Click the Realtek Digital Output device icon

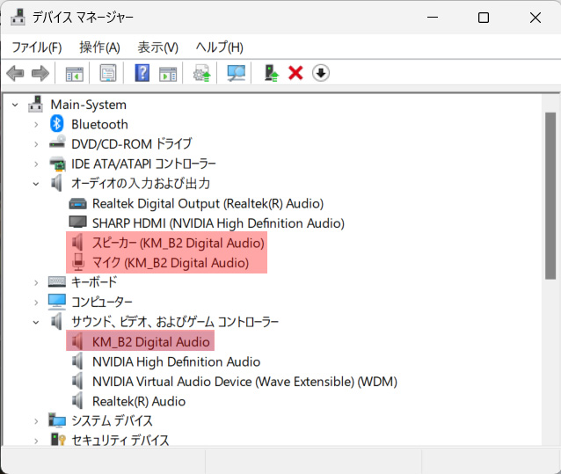point(77,203)
